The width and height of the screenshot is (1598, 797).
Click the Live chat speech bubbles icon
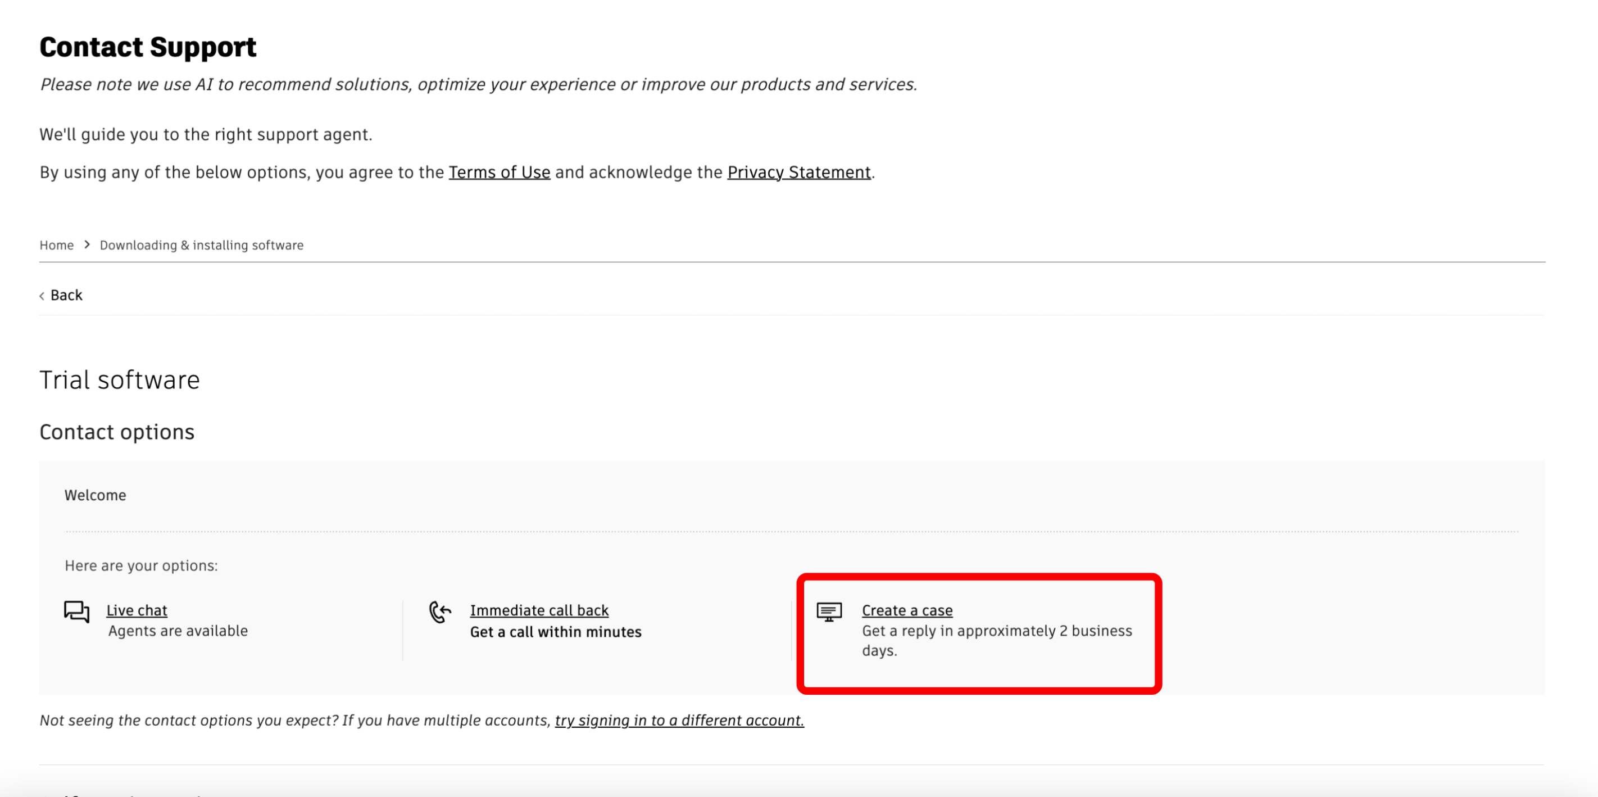tap(76, 612)
